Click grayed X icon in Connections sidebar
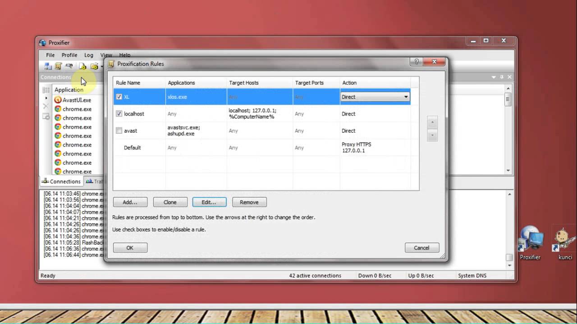 (x=46, y=106)
